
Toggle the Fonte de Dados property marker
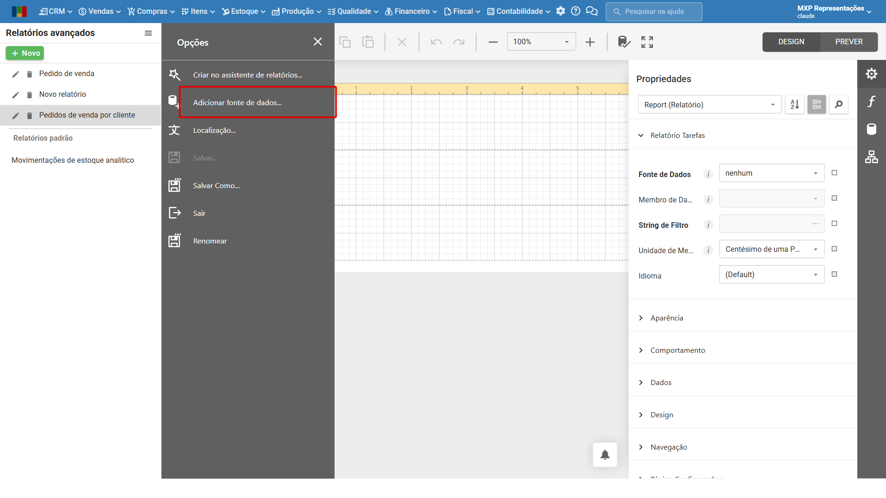[x=834, y=173]
